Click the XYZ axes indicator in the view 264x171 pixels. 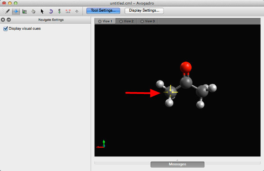[x=101, y=144]
